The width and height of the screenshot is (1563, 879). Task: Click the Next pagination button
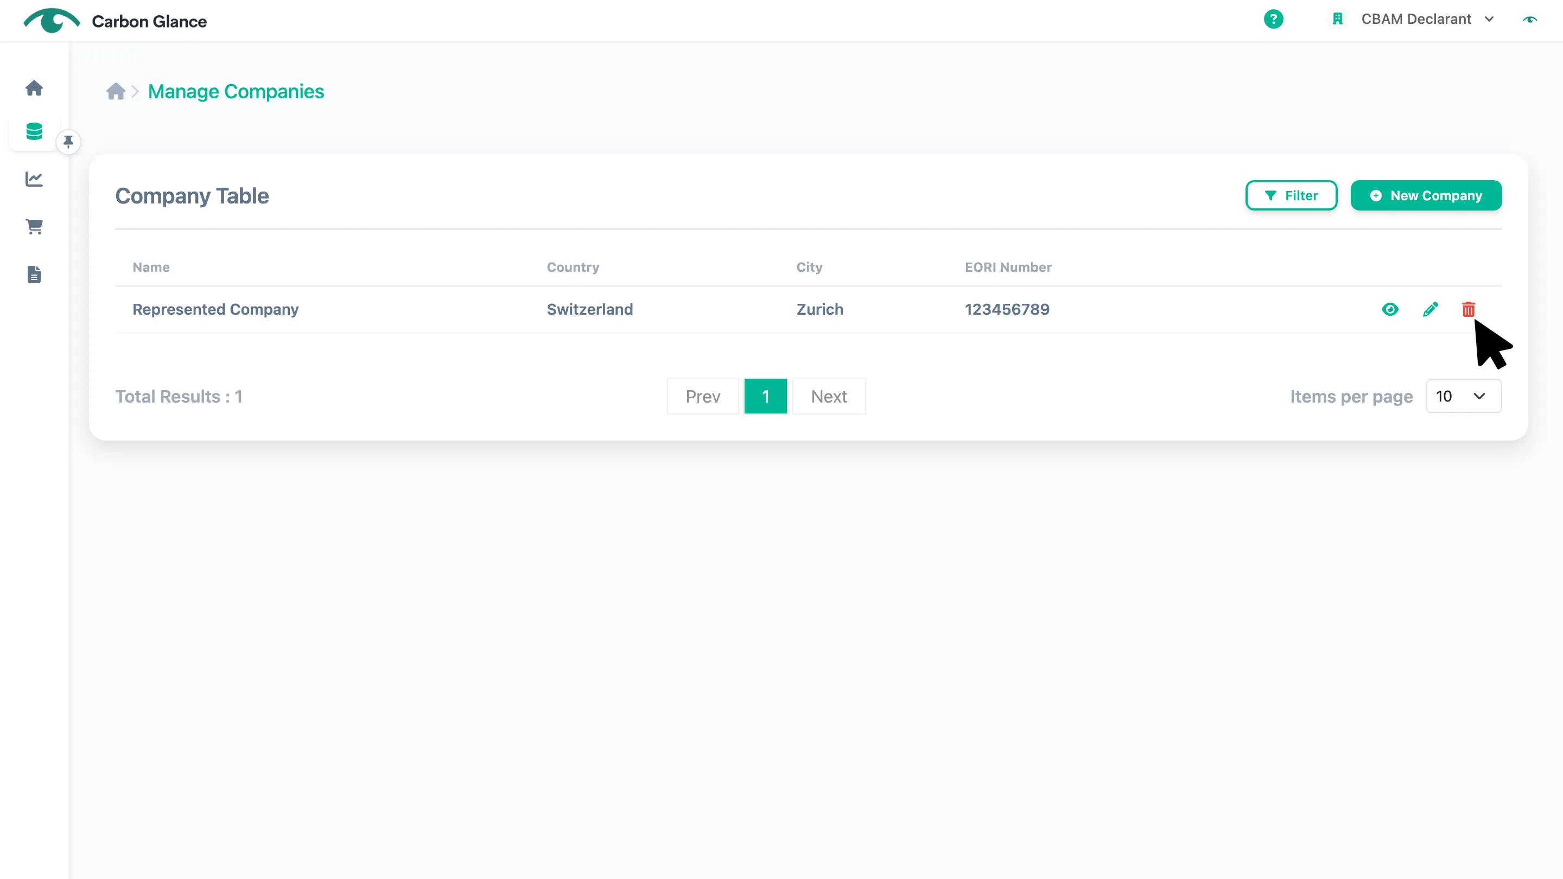pyautogui.click(x=829, y=397)
